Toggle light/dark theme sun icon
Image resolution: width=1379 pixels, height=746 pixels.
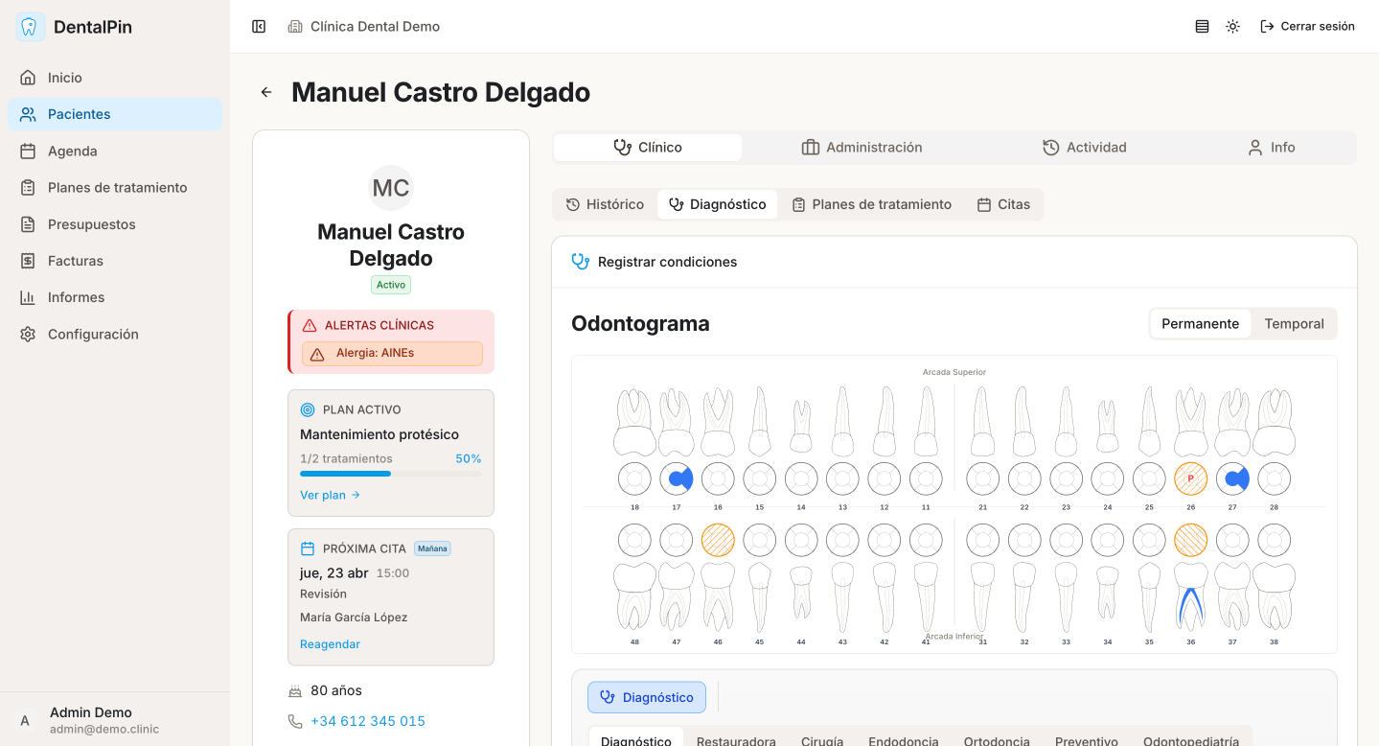(x=1232, y=27)
